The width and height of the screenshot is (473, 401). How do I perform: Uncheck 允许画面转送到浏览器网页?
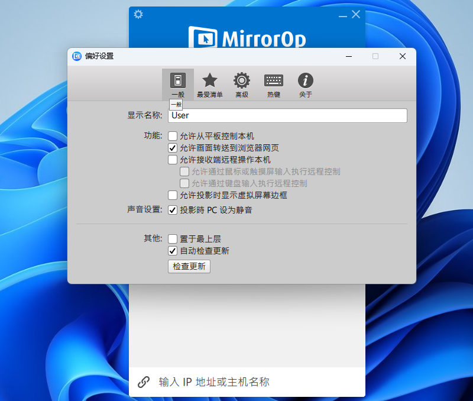click(x=173, y=148)
